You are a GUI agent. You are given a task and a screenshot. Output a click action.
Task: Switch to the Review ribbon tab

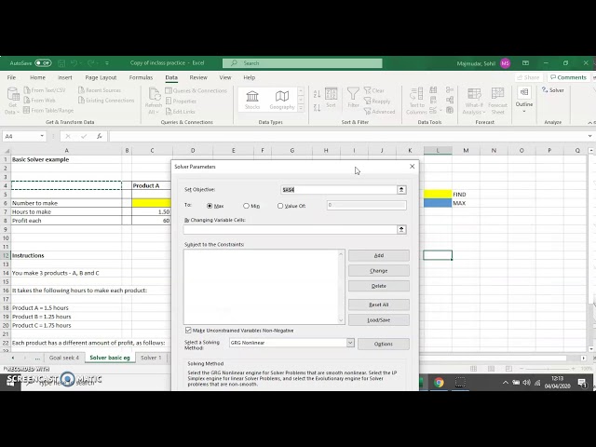pos(198,77)
